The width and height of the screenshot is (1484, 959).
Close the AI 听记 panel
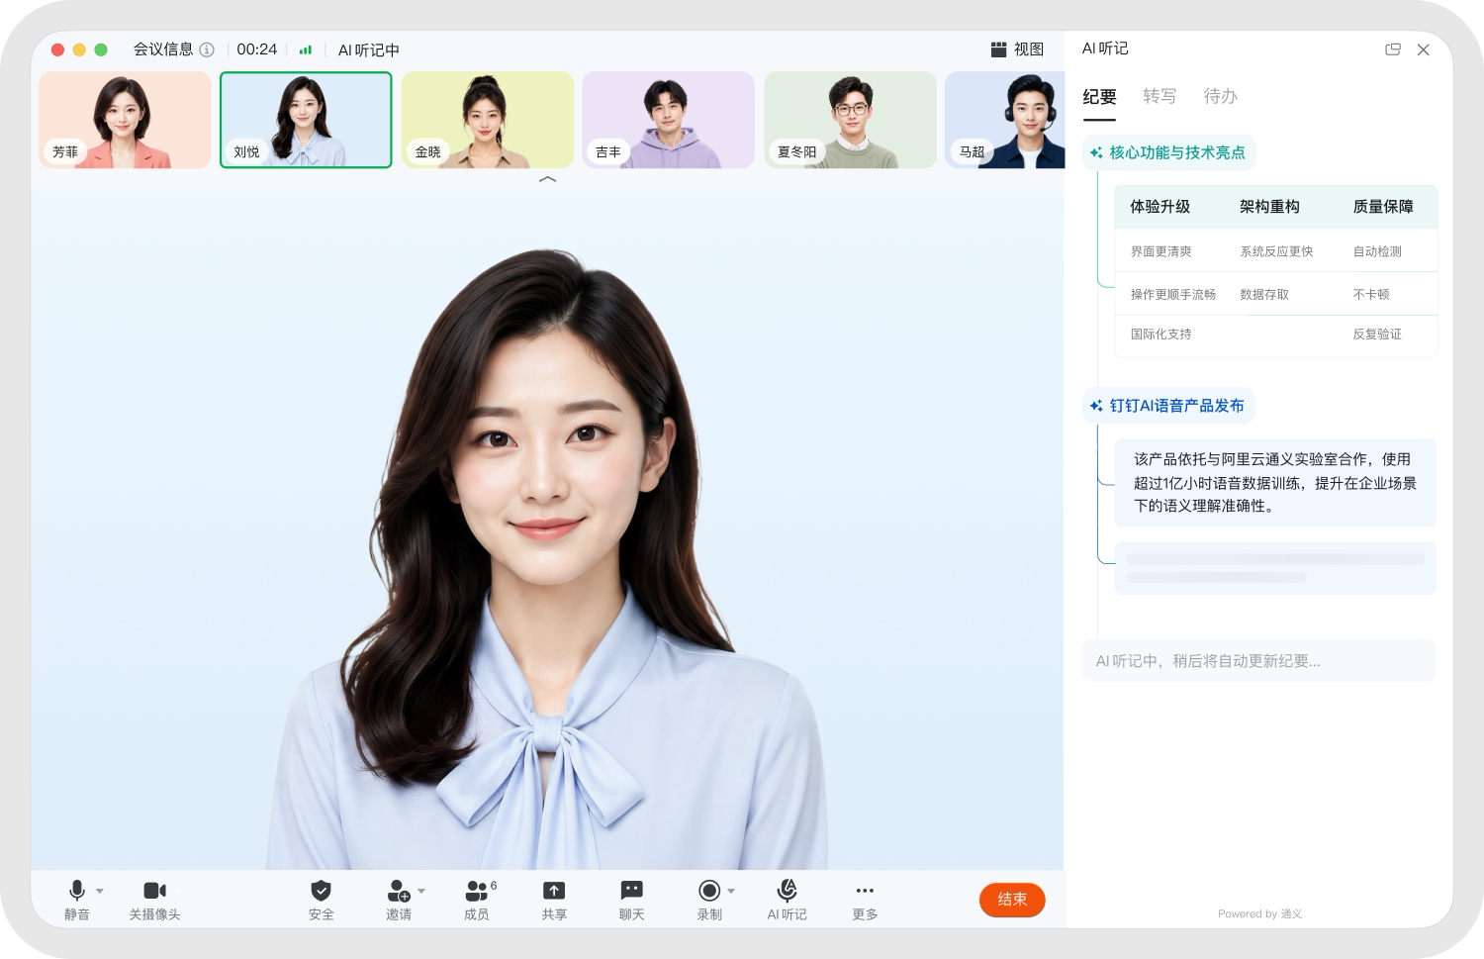click(1424, 49)
